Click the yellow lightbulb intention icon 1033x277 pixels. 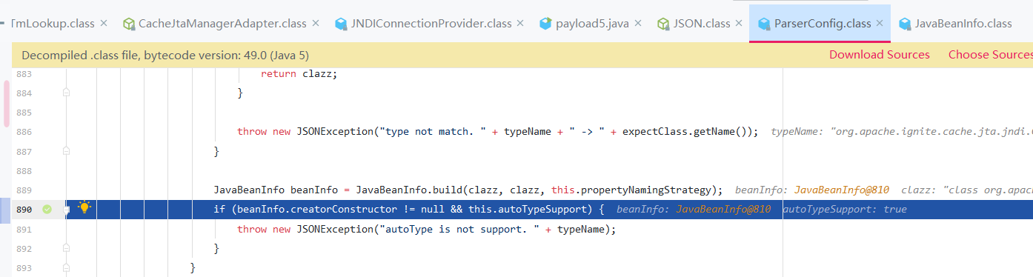(x=84, y=208)
